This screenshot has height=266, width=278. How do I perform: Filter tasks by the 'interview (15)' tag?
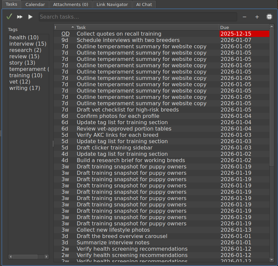(x=28, y=44)
